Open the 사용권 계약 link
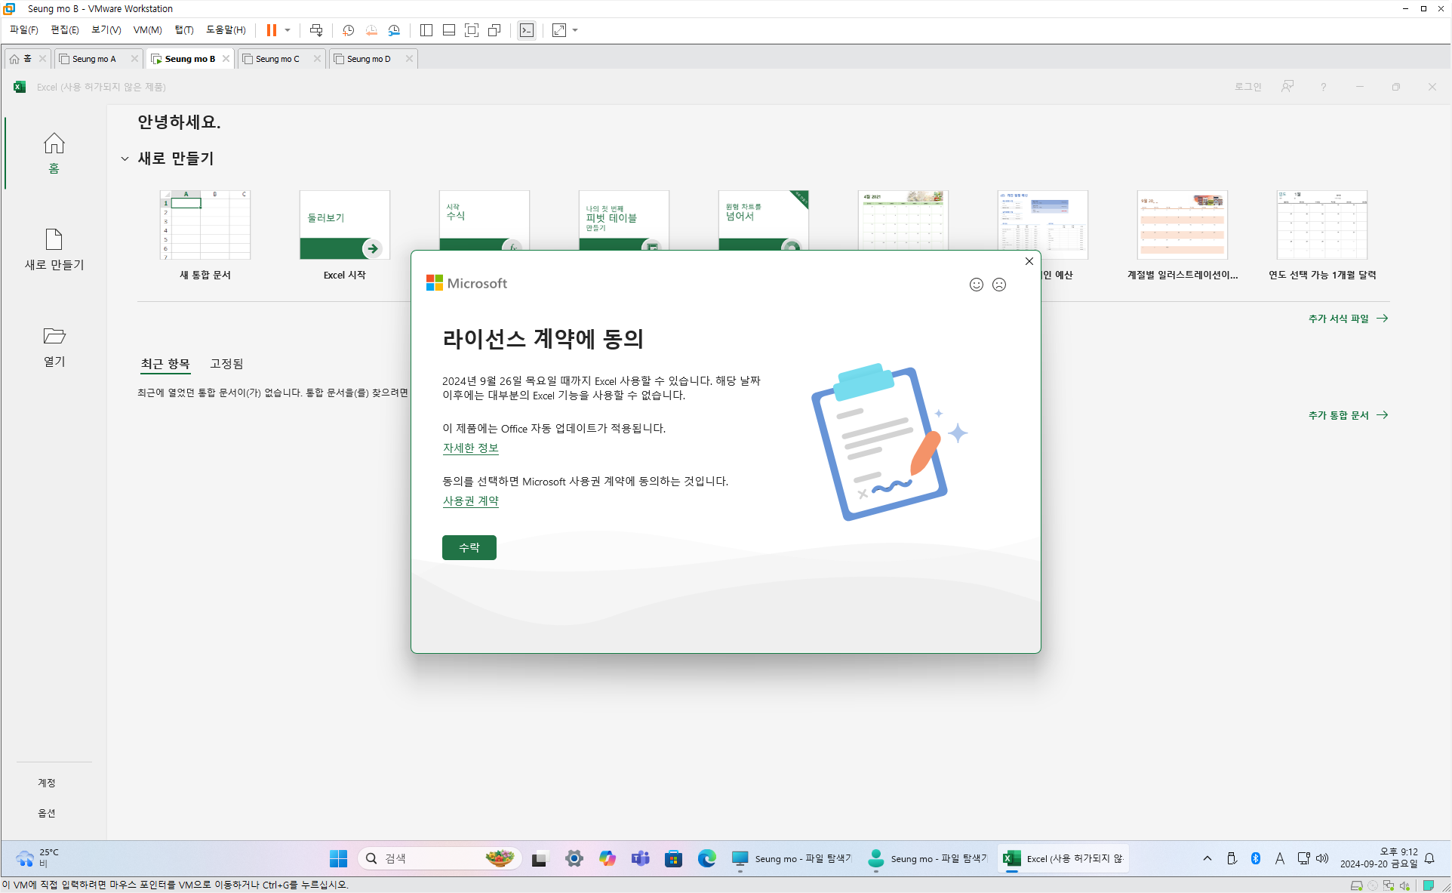1452x893 pixels. pos(470,500)
